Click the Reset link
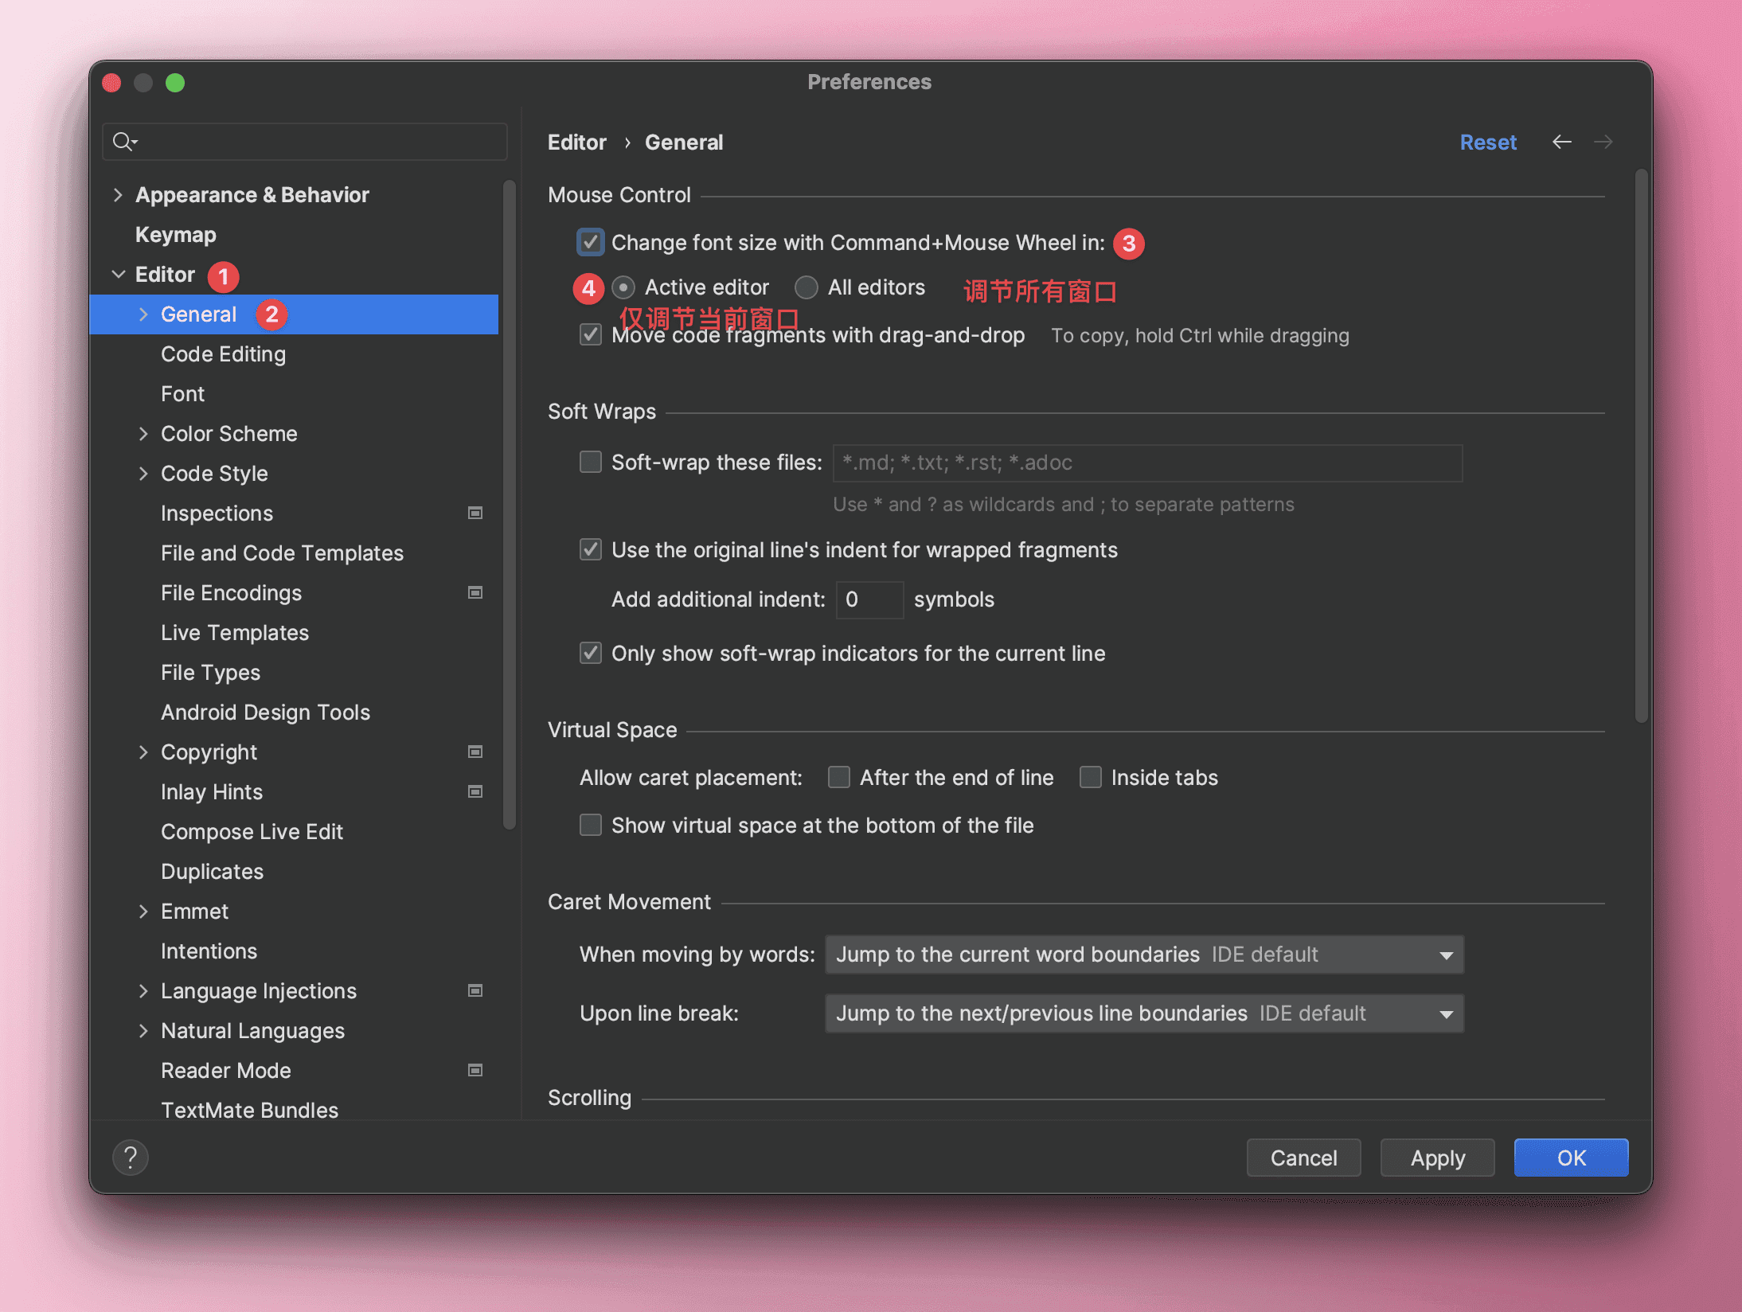This screenshot has width=1742, height=1312. 1487,143
